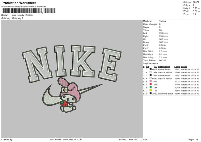The image size is (201, 142).
Task: Pick the black swatch for stop 1, 6009 stitches
Action: (150, 69)
